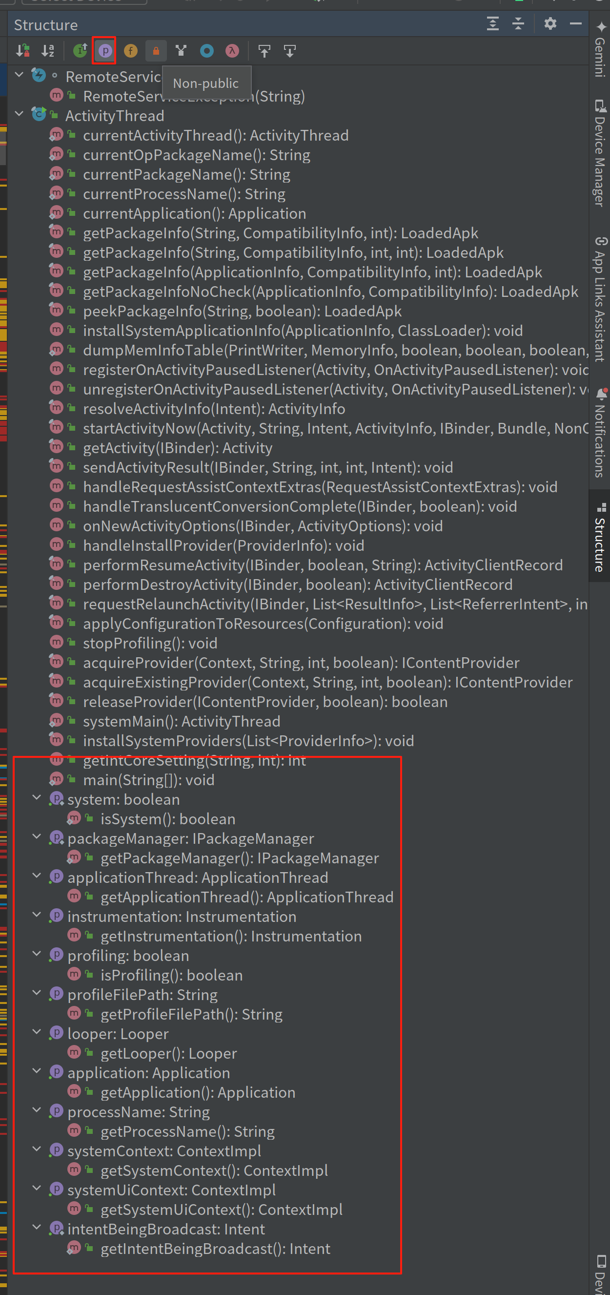Toggle the non-public members lock filter

point(156,50)
